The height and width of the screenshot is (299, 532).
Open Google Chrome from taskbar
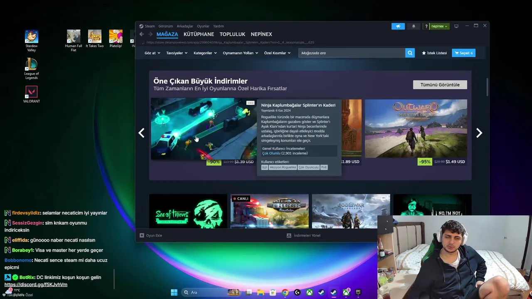[285, 292]
